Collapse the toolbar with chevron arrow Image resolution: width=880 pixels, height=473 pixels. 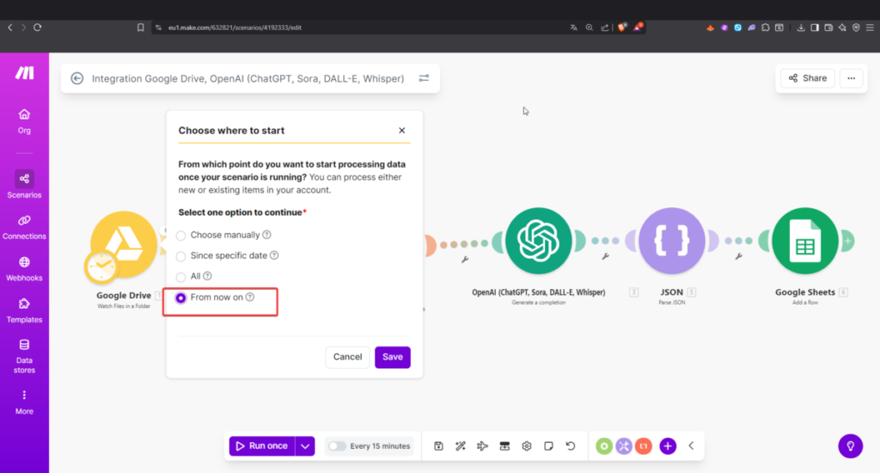pos(692,446)
